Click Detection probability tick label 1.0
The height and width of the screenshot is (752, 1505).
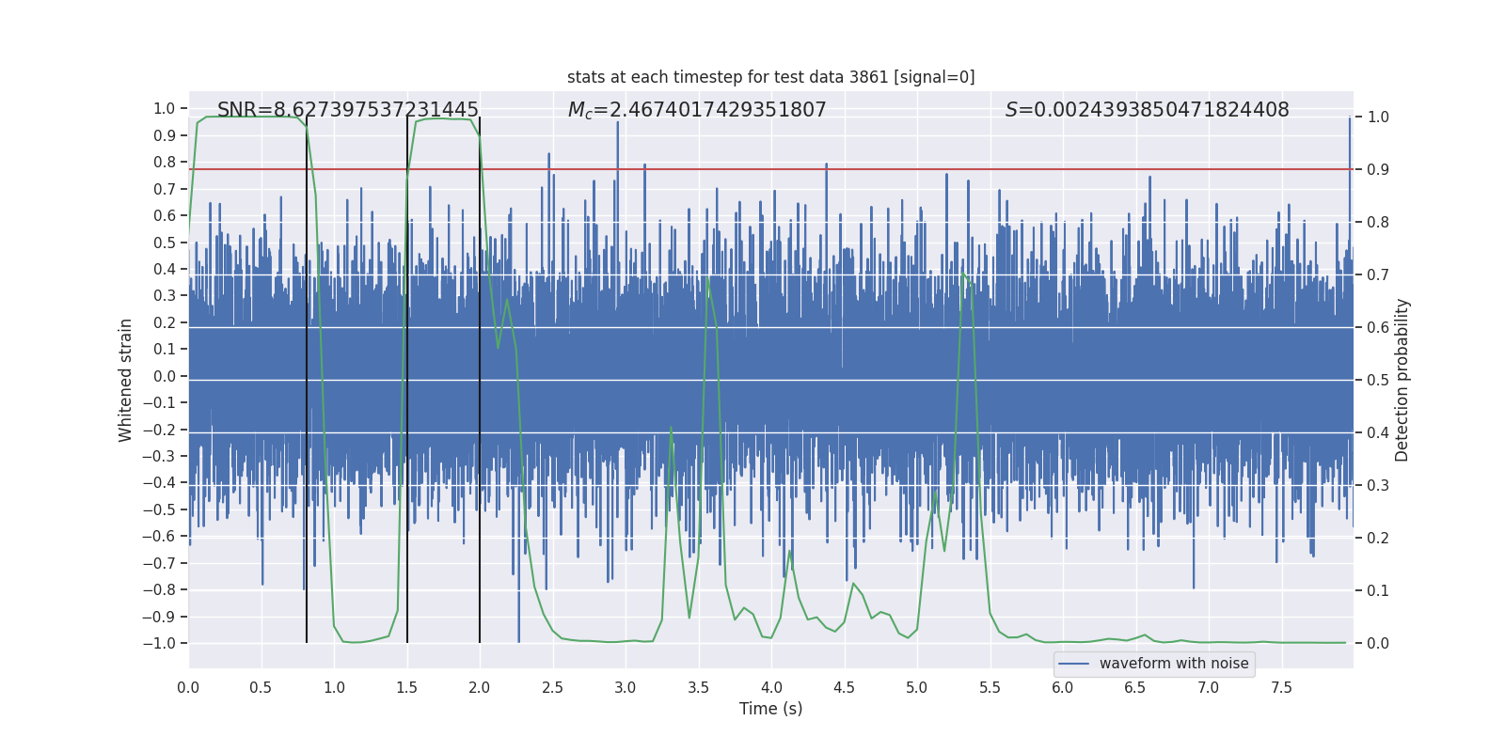1378,117
